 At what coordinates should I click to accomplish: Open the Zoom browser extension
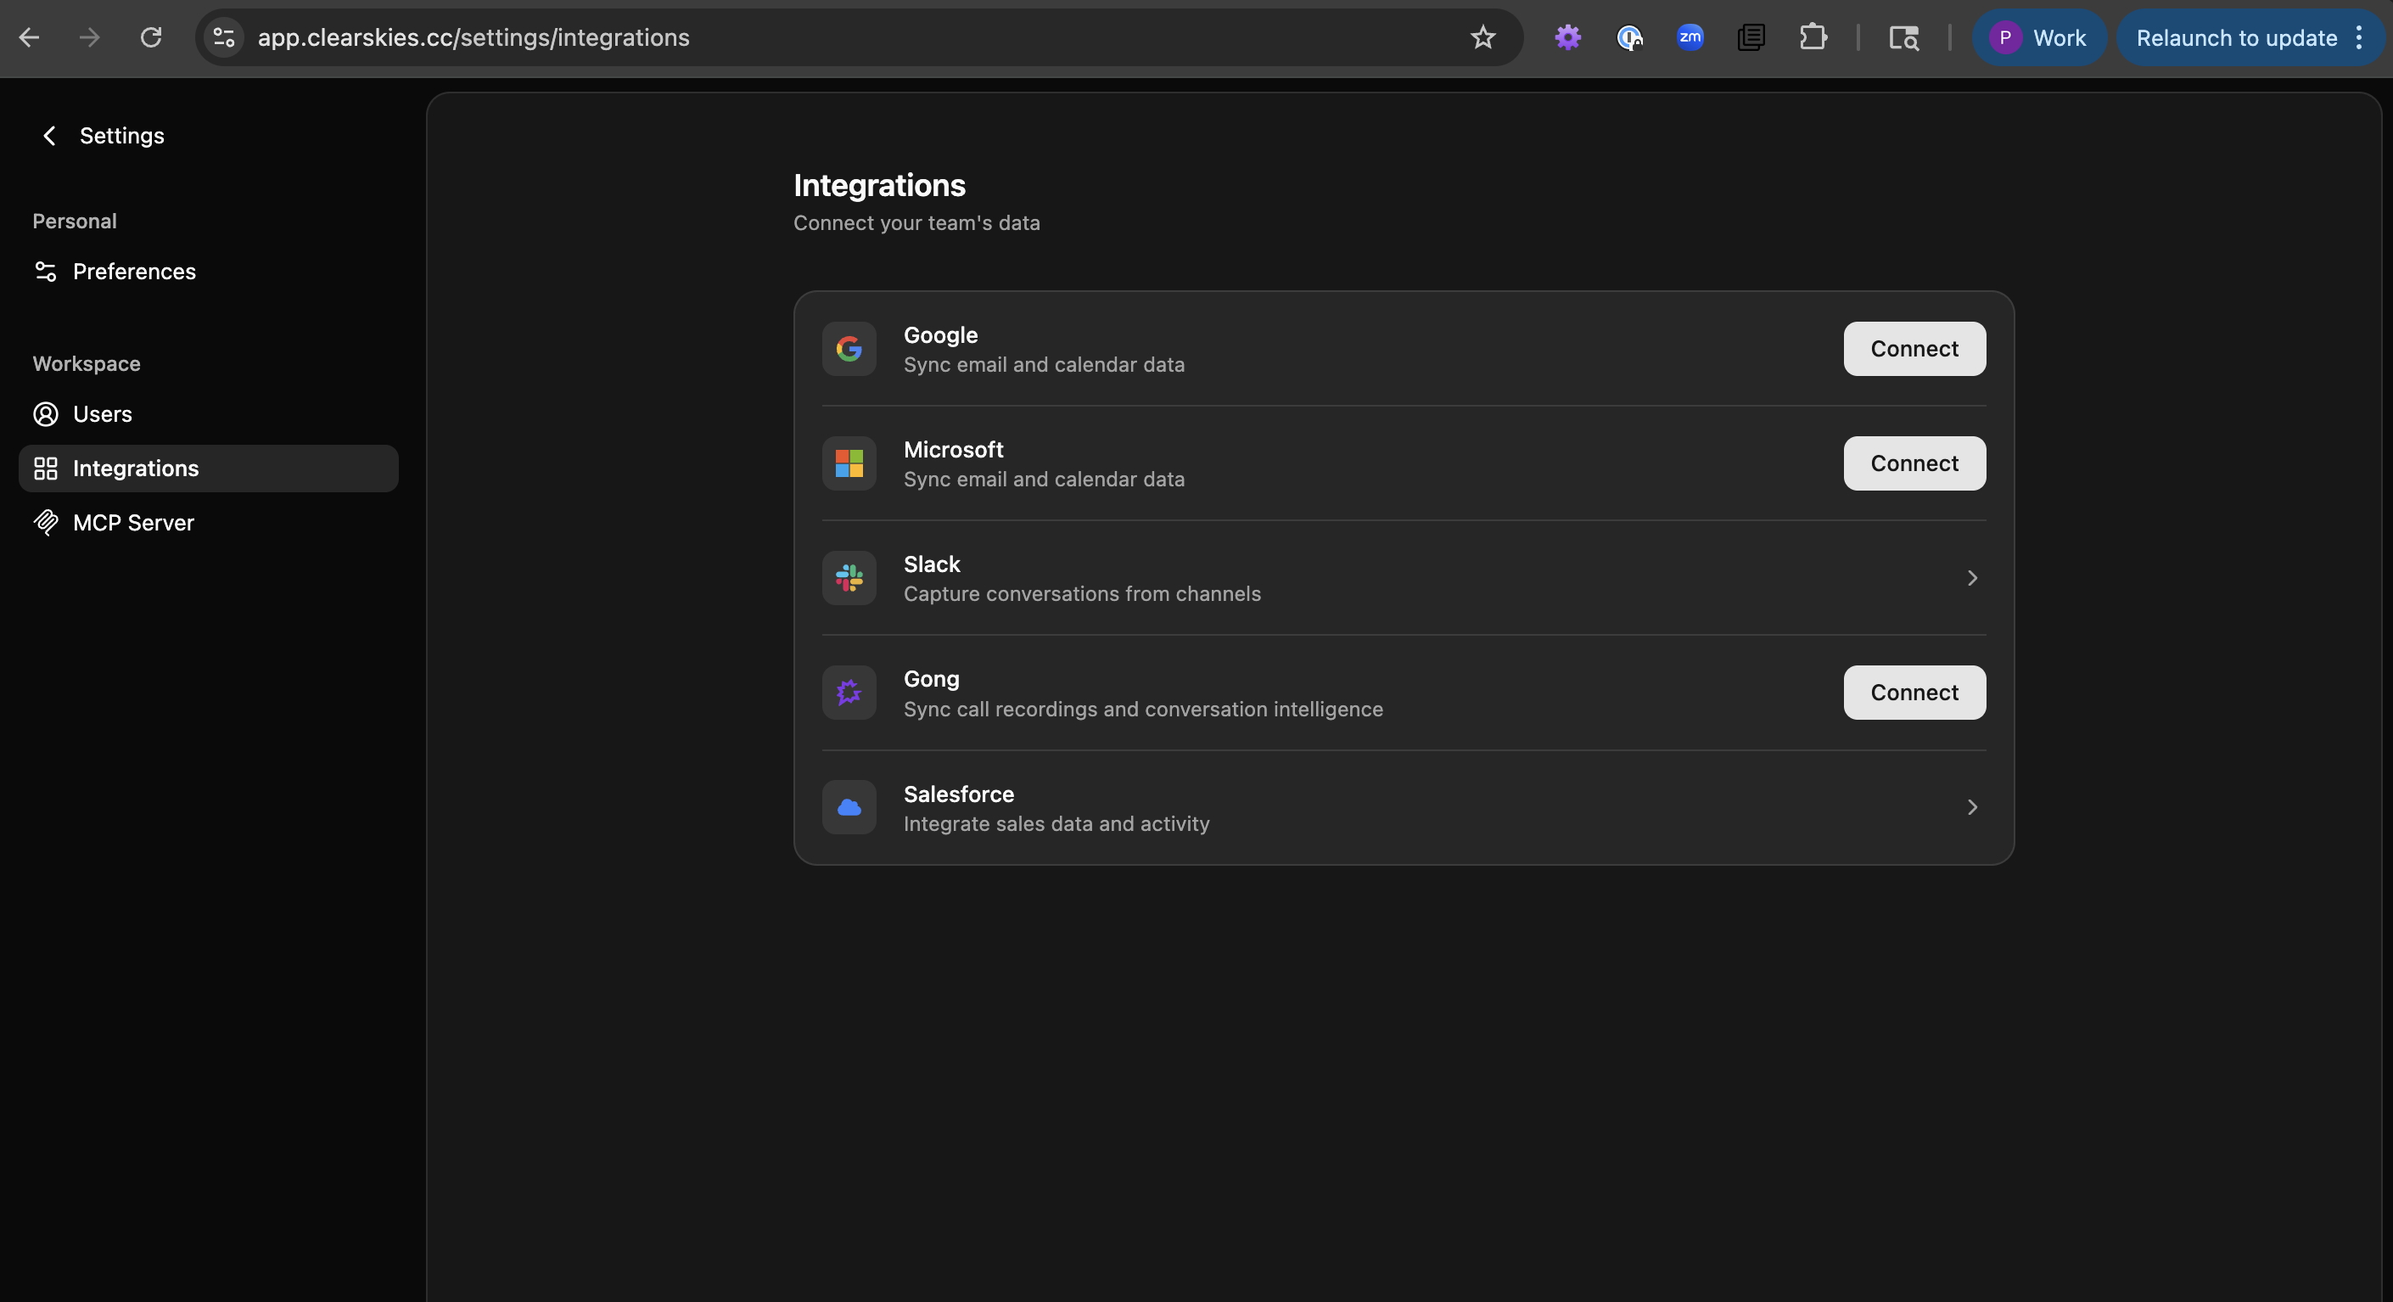point(1690,37)
